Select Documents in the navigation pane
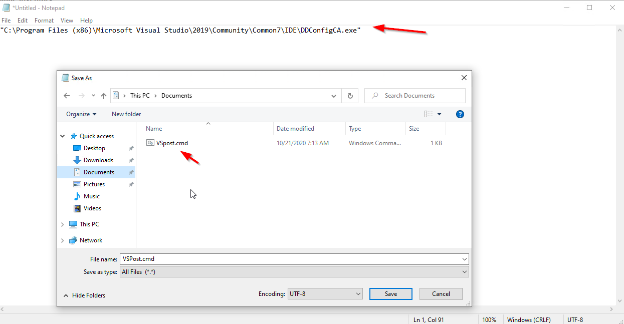Viewport: 624px width, 324px height. [x=96, y=172]
